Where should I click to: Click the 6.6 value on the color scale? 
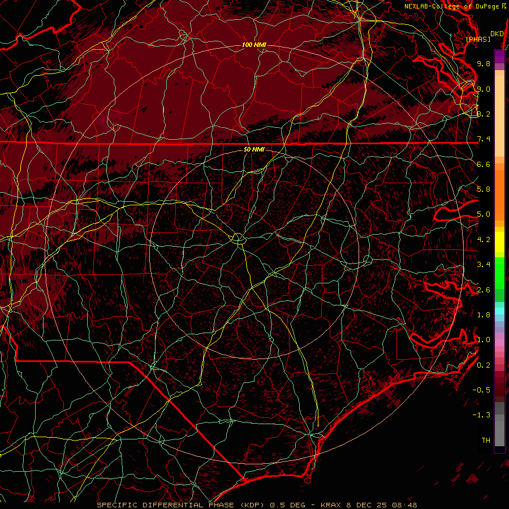[484, 164]
